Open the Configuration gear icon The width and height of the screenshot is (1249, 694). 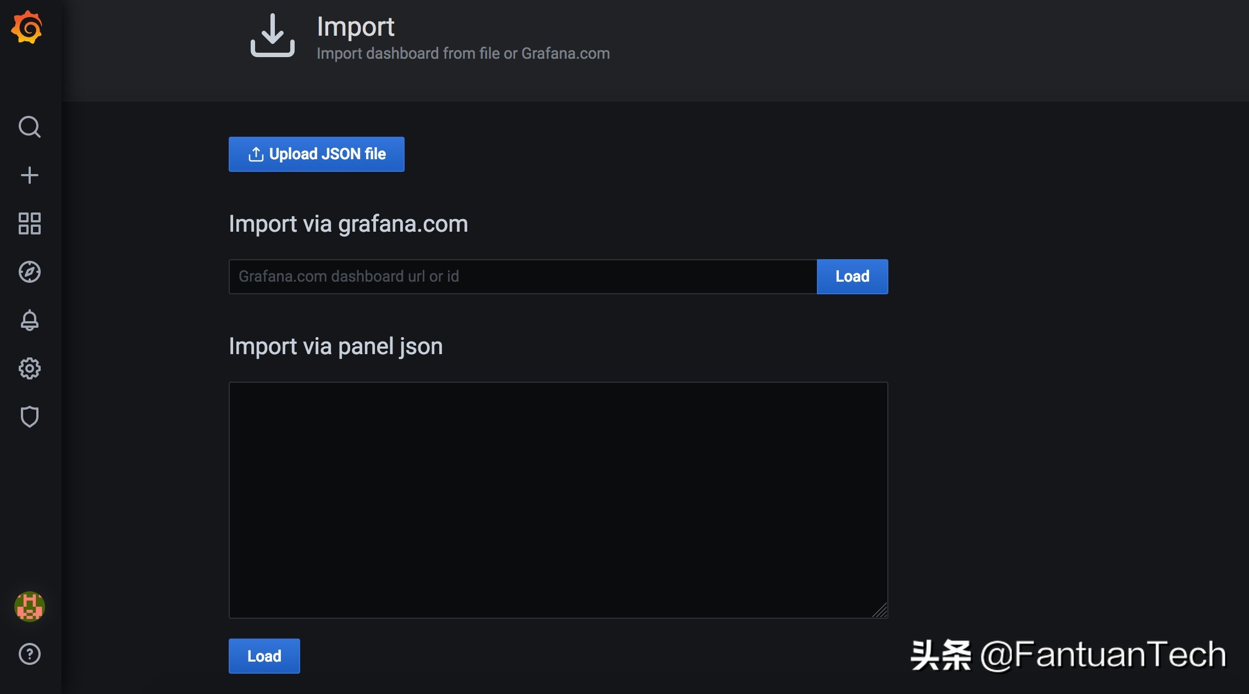pos(29,368)
